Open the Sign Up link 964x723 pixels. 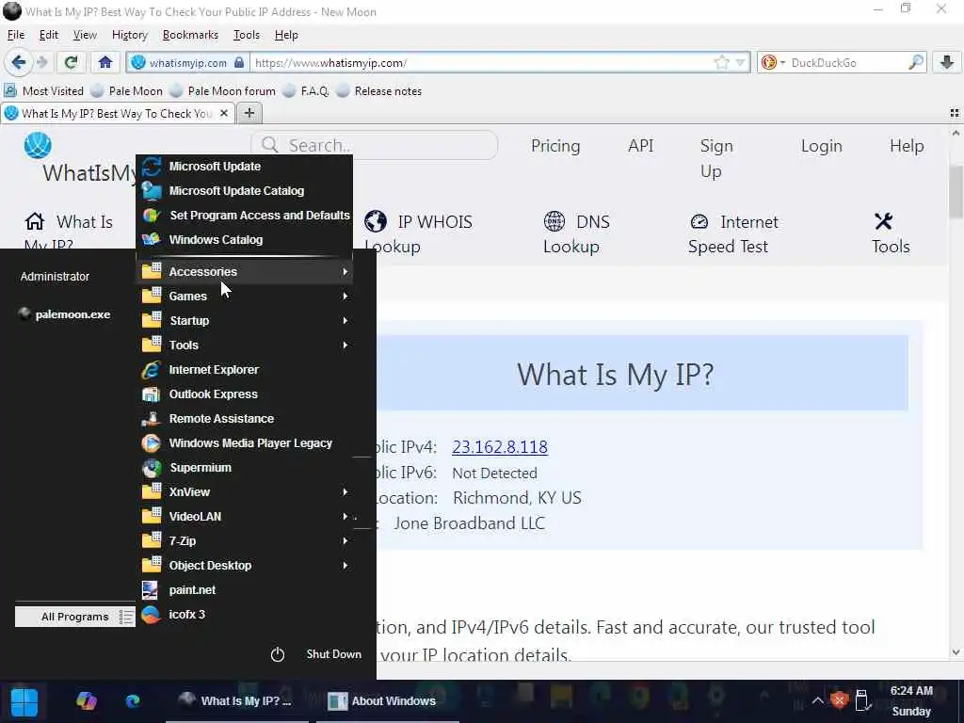pyautogui.click(x=716, y=158)
